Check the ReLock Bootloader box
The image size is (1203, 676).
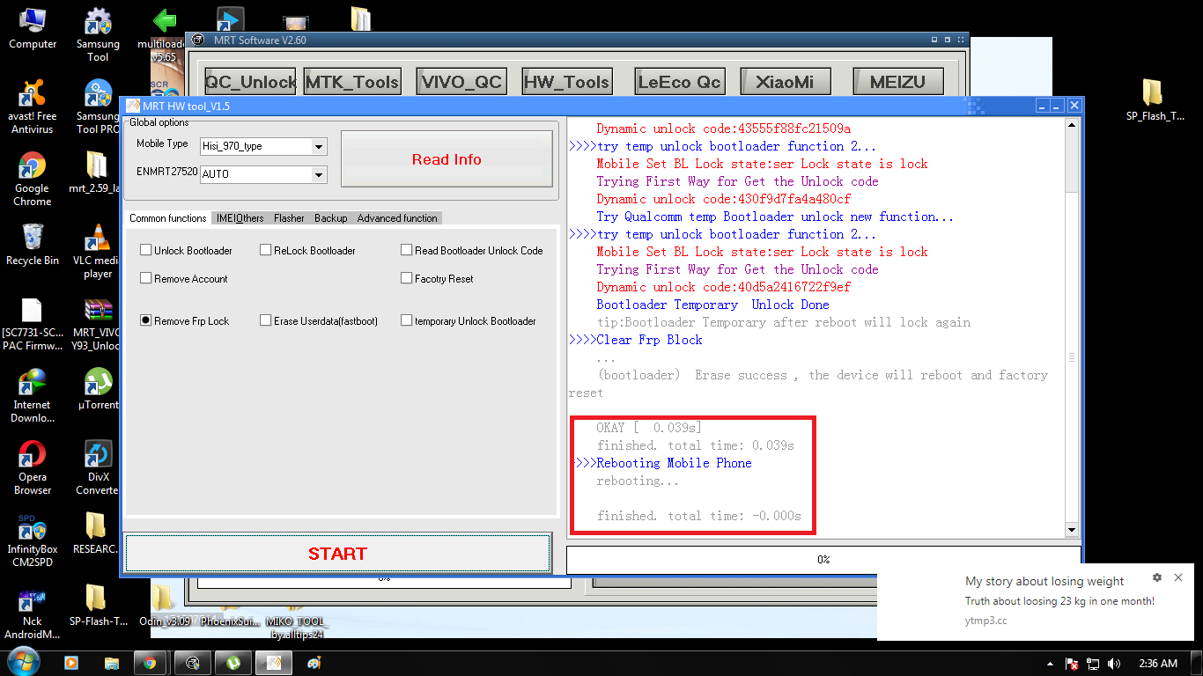click(x=265, y=250)
